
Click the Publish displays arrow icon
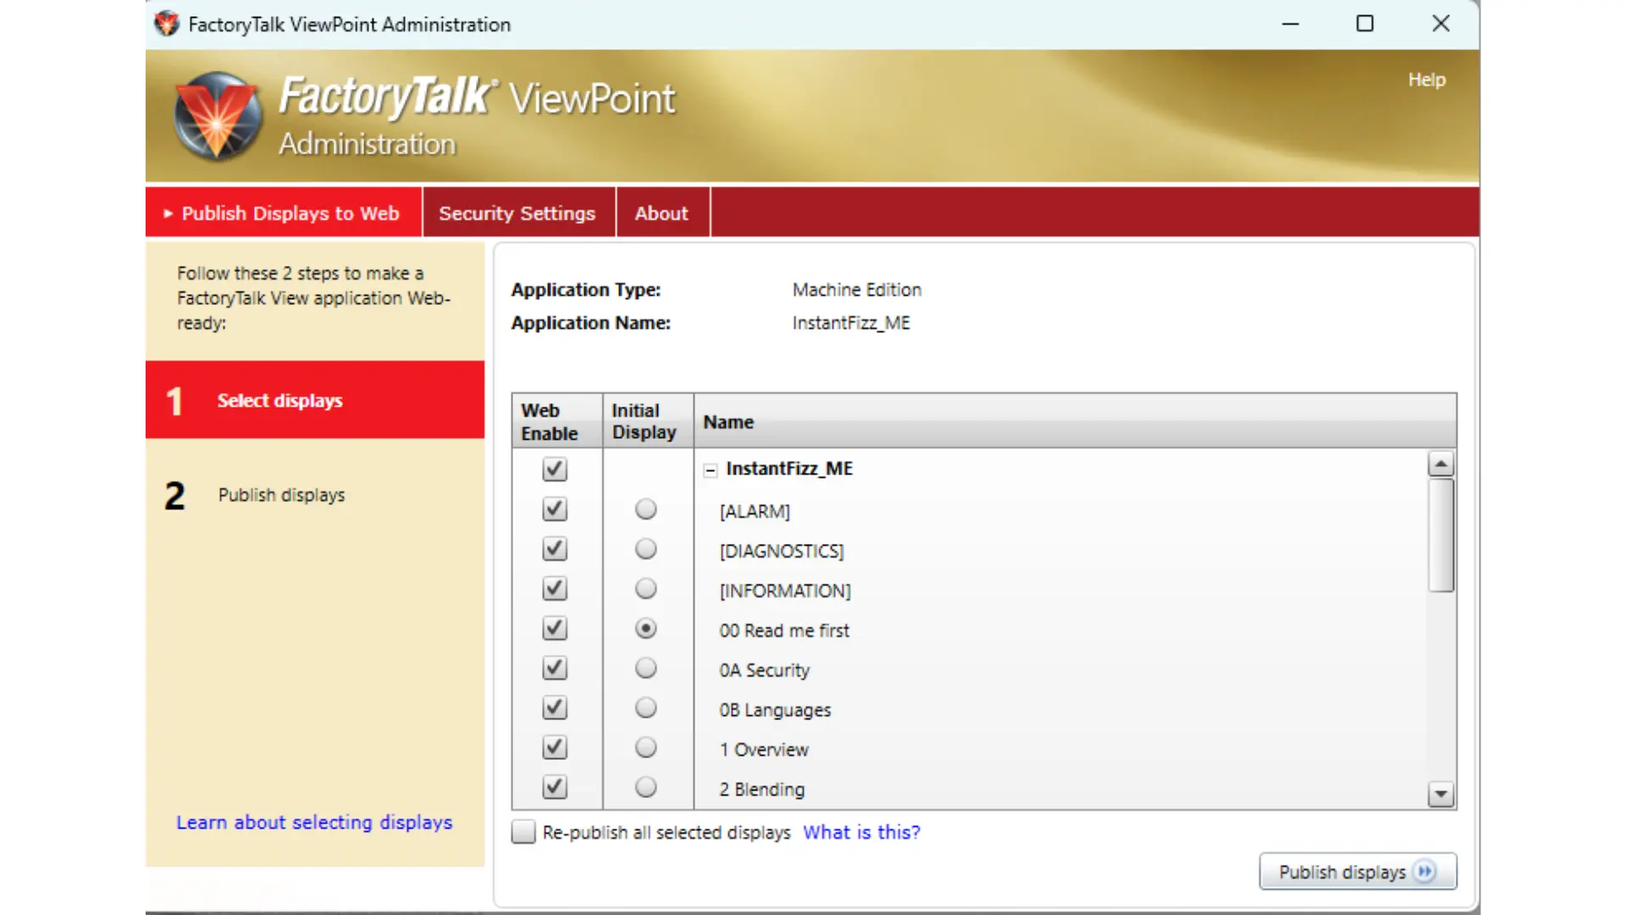pos(1425,871)
